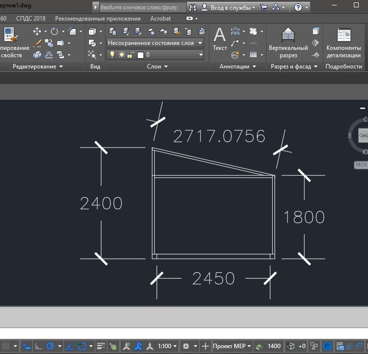Toggle lineweight display in status bar
Image resolution: width=368 pixels, height=354 pixels.
click(101, 346)
